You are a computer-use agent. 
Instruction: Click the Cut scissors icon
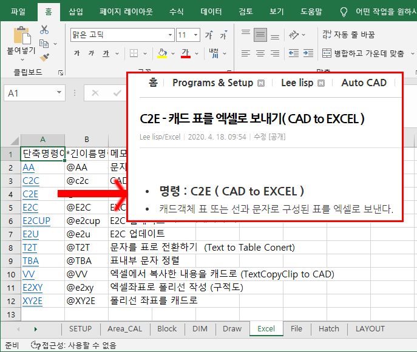[x=44, y=30]
